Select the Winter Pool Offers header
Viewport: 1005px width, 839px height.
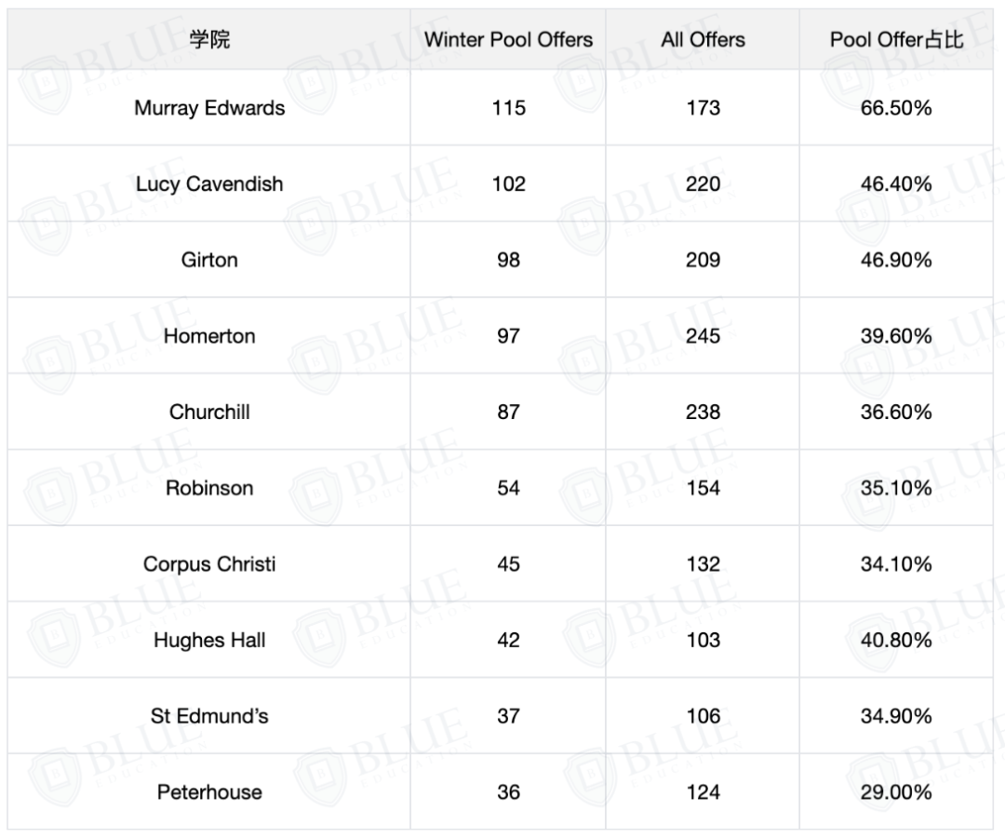[508, 40]
